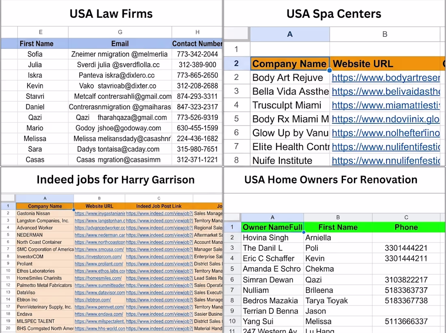The image size is (446, 333).
Task: Select column A header in Spa Centers sheet
Action: [290, 34]
